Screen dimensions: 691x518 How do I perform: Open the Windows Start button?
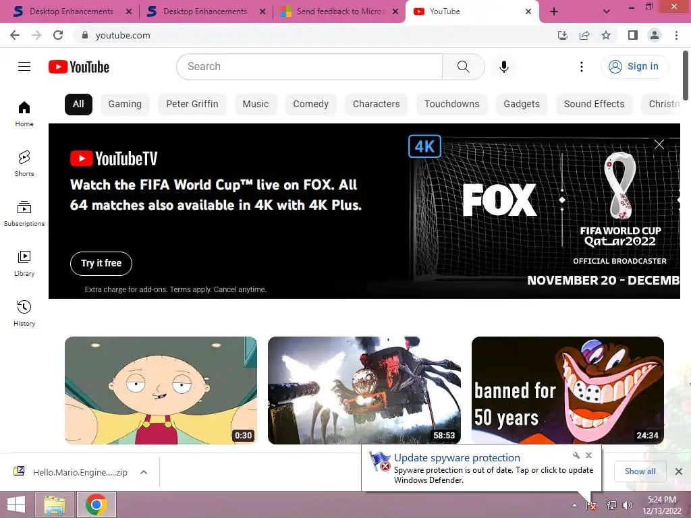tap(16, 505)
